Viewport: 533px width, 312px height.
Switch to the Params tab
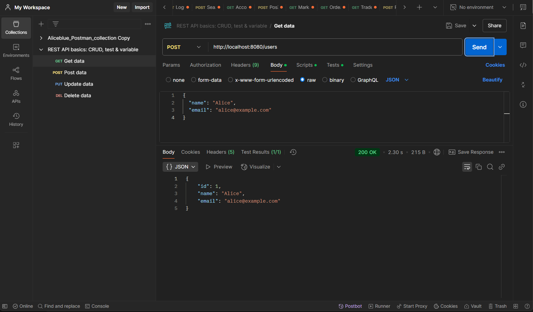point(171,65)
